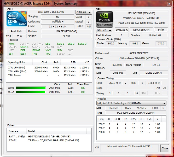Click the BIOS date 07/30/08 field
174x157 pixels.
[x=117, y=65]
